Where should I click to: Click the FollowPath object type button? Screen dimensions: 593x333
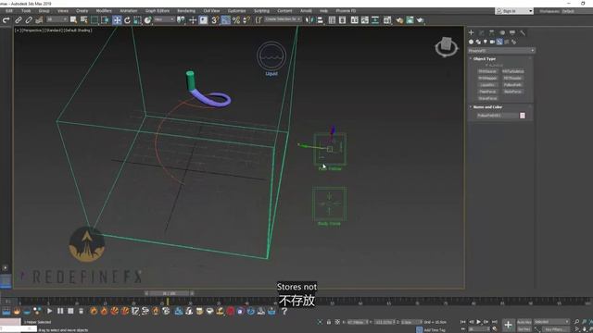pyautogui.click(x=512, y=85)
